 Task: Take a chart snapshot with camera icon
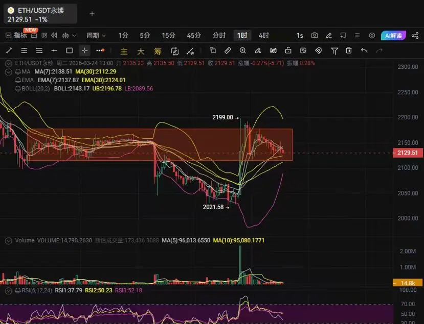coord(315,35)
